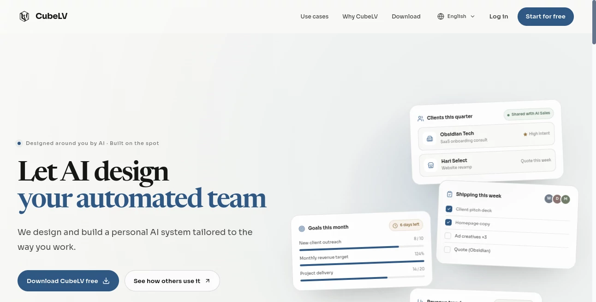Click the clock icon in 6 days left badge
596x302 pixels.
coord(395,225)
